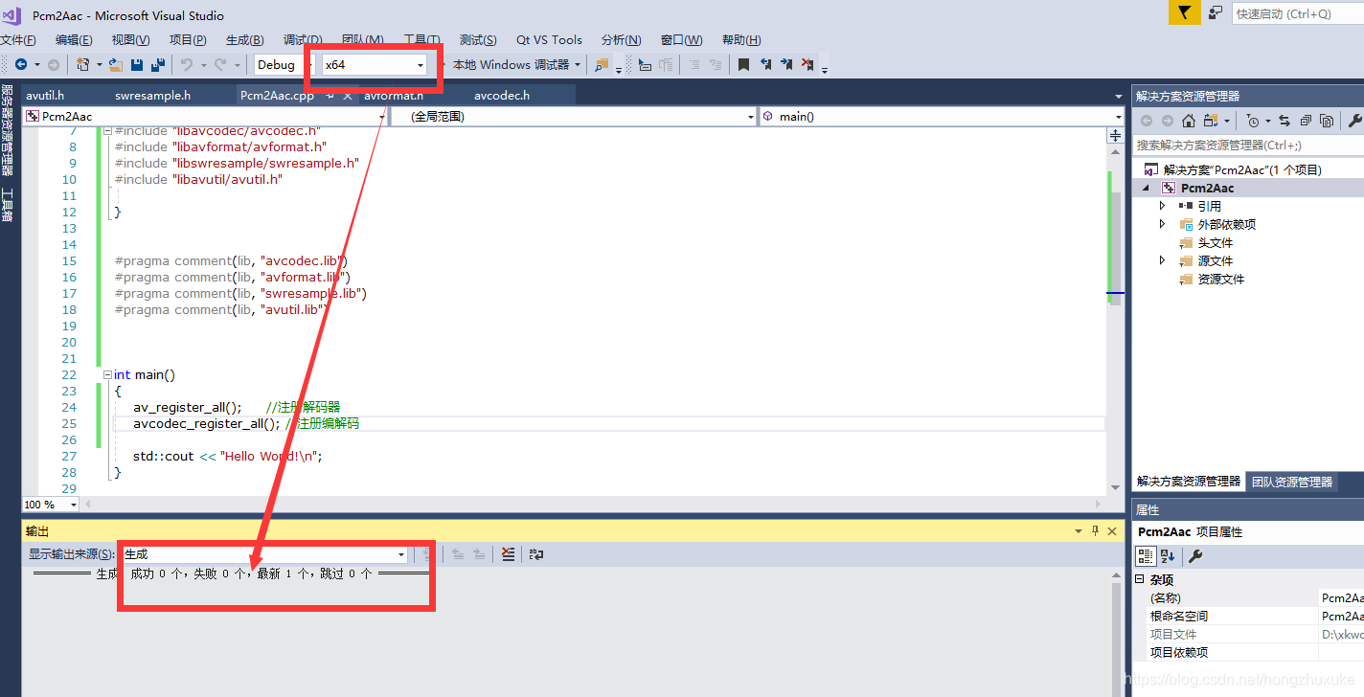Click Show All Files icon
Image resolution: width=1364 pixels, height=697 pixels.
1326,121
